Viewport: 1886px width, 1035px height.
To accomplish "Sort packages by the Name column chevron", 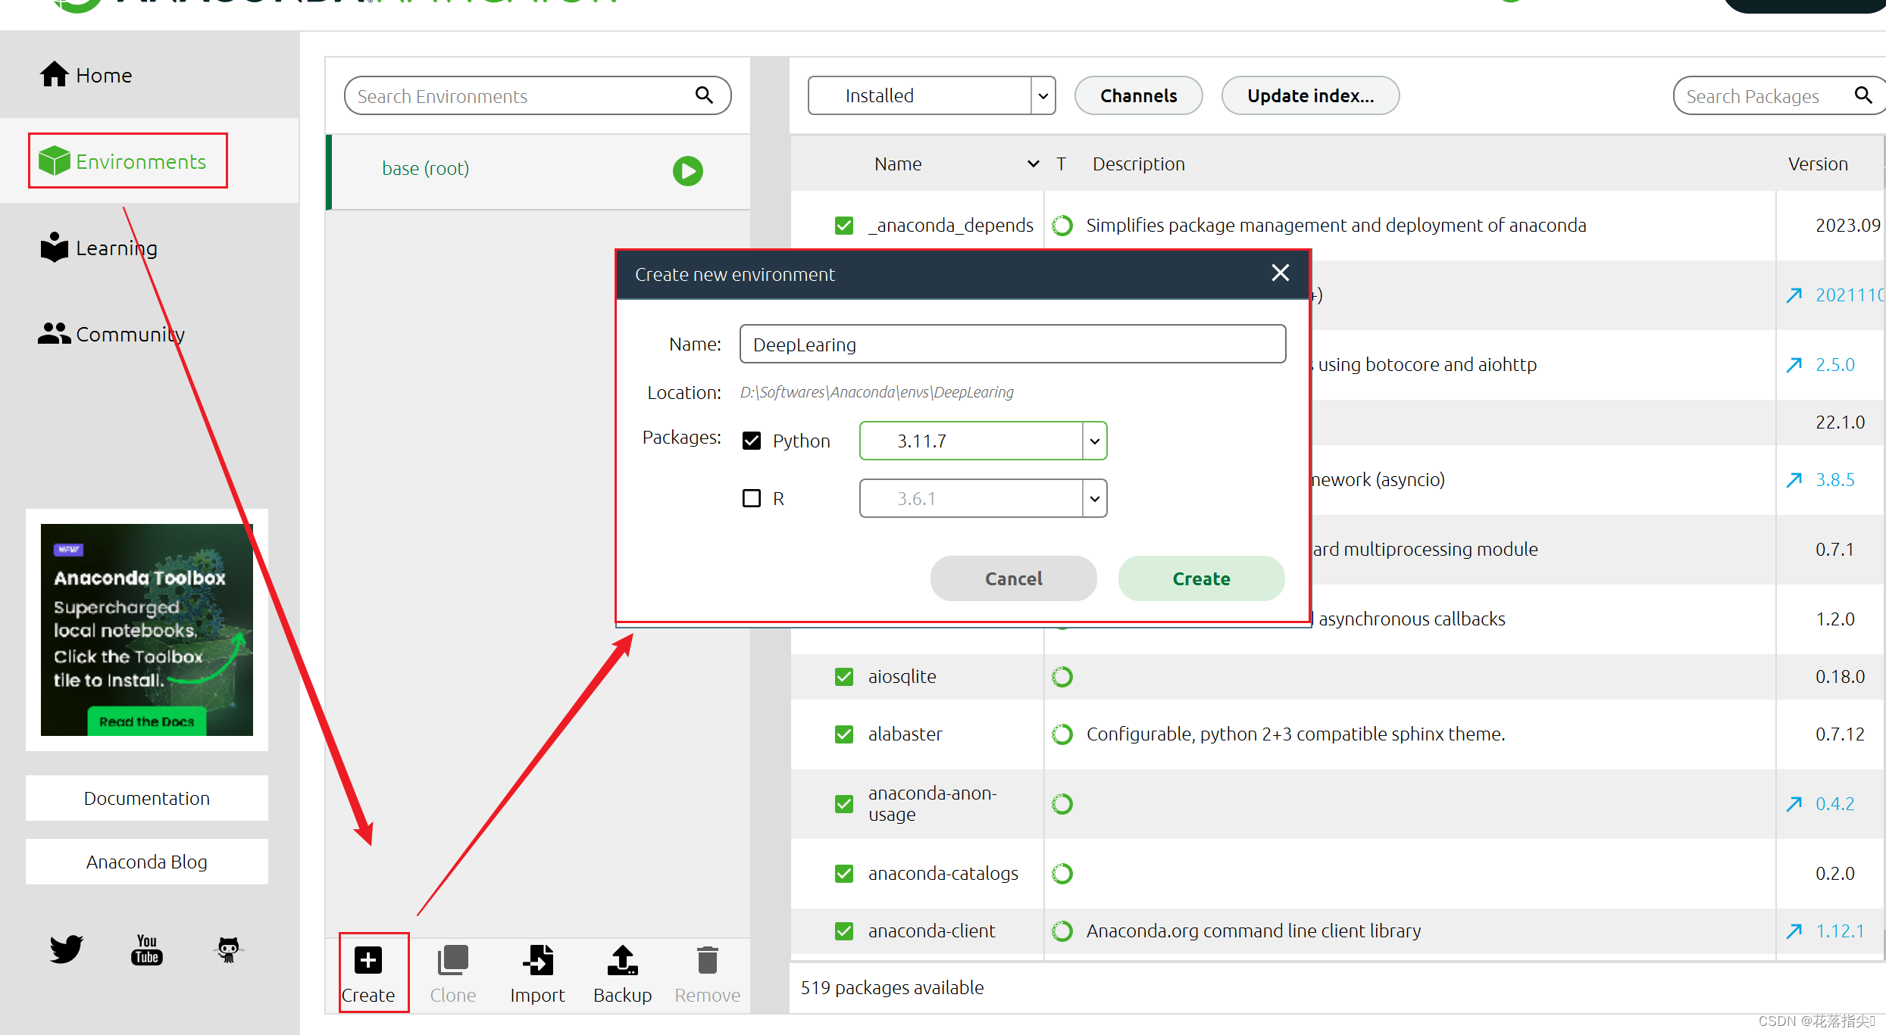I will (1033, 164).
